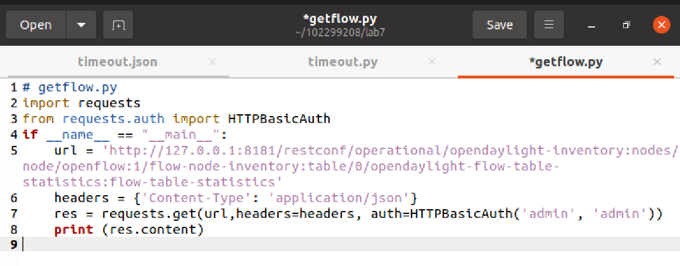Switch to the timeout.json tab

point(117,62)
